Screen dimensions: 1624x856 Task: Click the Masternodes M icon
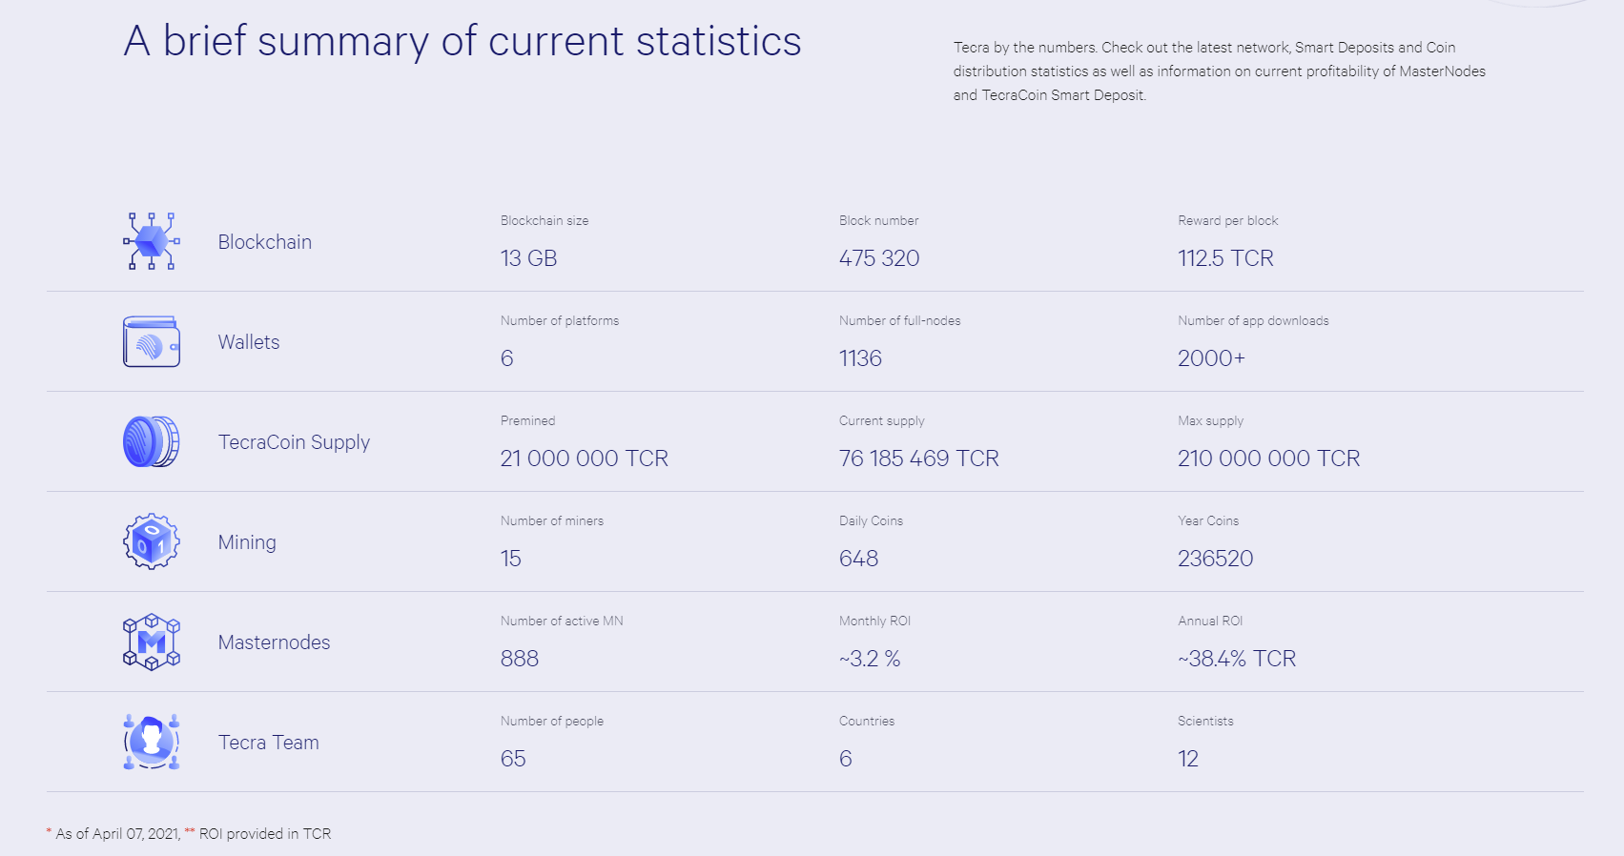click(x=151, y=642)
